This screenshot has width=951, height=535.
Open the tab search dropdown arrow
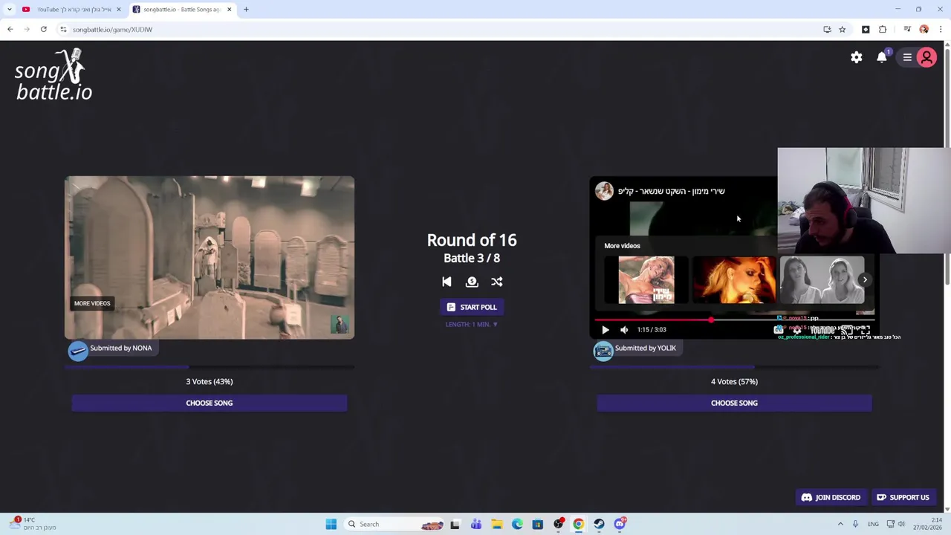coord(9,10)
